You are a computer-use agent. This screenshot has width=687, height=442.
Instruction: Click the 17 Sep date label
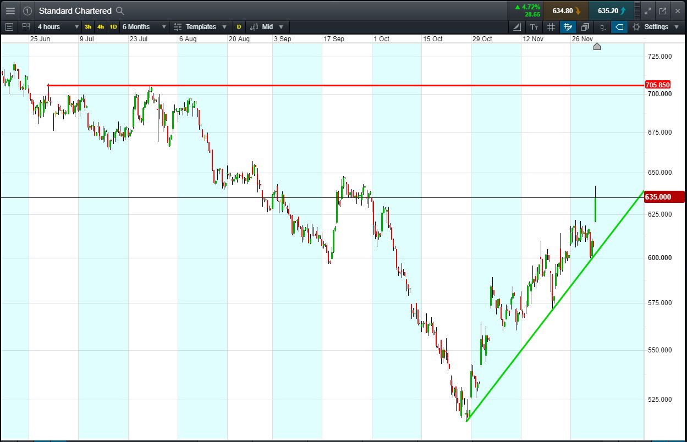pyautogui.click(x=334, y=39)
